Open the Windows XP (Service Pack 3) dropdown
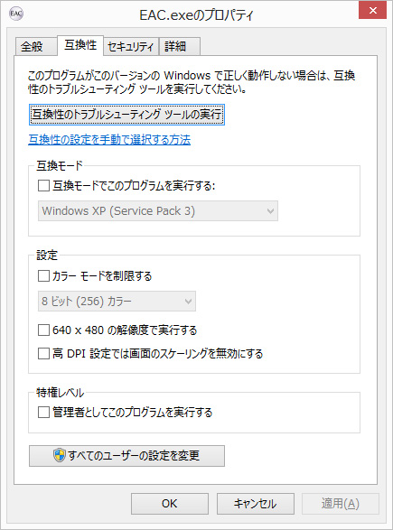The height and width of the screenshot is (530, 393). [158, 211]
